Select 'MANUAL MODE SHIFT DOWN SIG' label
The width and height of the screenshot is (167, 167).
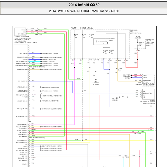click(x=23, y=91)
